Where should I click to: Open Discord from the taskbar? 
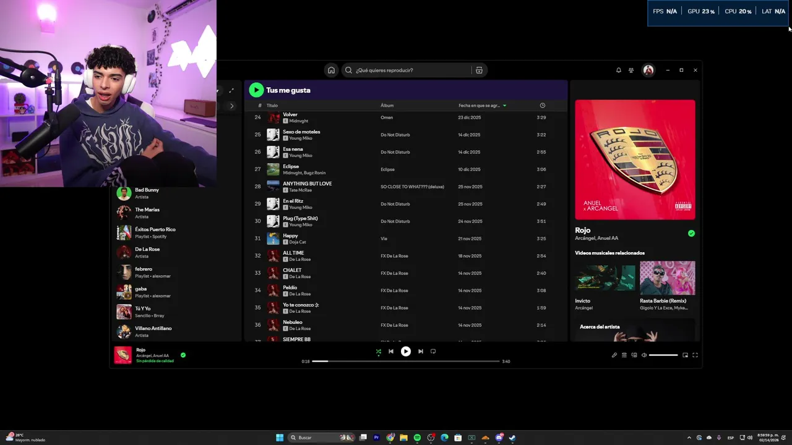499,438
